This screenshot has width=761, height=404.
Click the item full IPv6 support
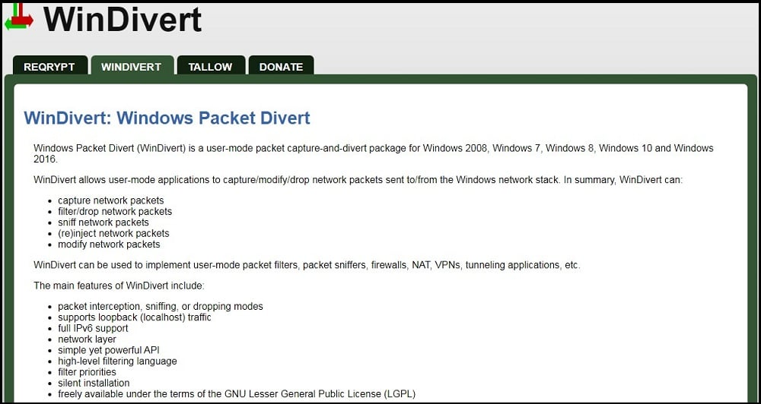[93, 328]
